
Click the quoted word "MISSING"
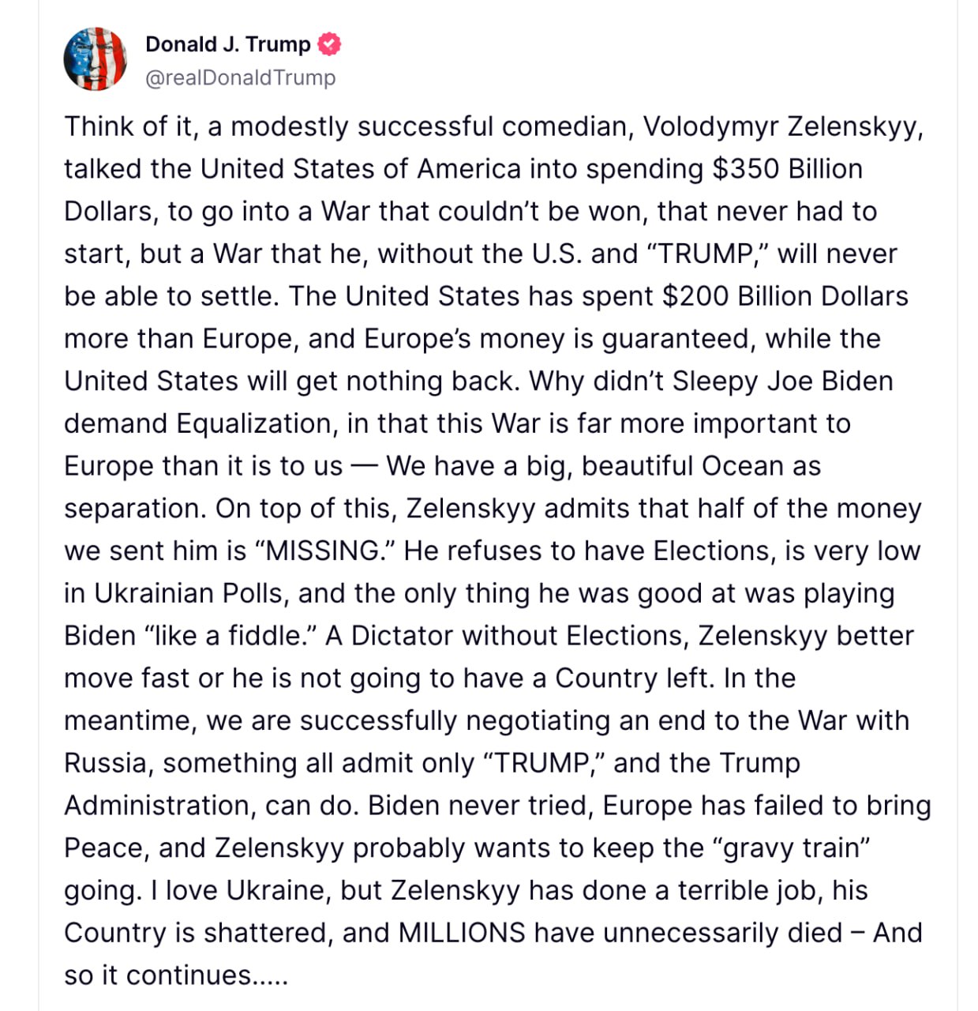coord(325,551)
